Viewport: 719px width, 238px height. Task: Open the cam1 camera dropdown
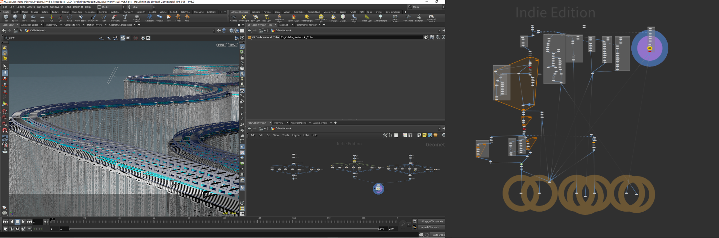[233, 45]
